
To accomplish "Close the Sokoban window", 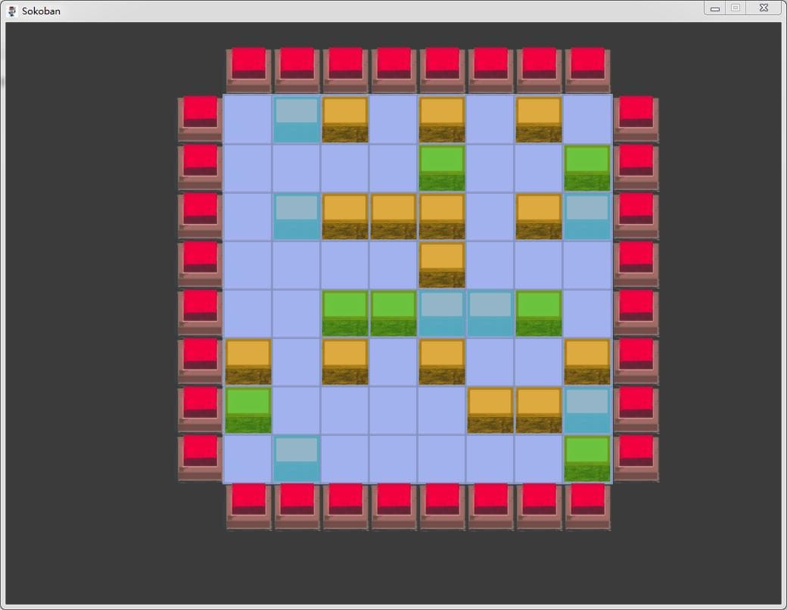I will 764,8.
